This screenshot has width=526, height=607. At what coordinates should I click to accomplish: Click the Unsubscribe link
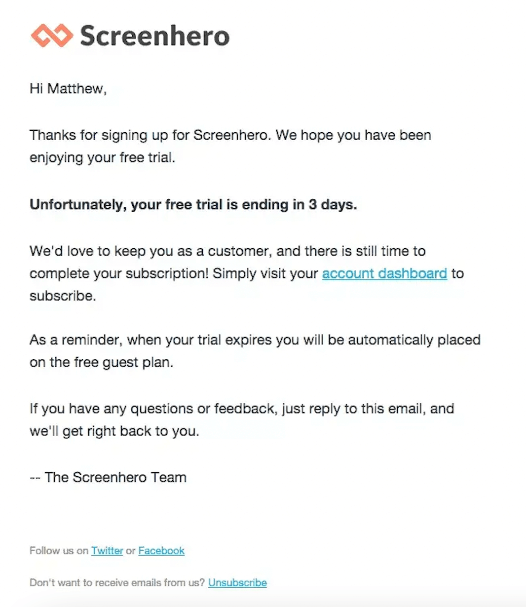coord(237,583)
